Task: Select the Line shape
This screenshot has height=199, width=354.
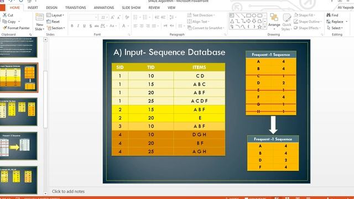Action: pos(237,15)
